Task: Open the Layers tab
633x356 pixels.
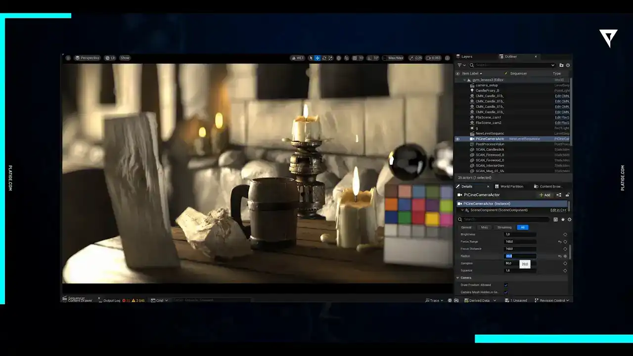Action: [466, 57]
